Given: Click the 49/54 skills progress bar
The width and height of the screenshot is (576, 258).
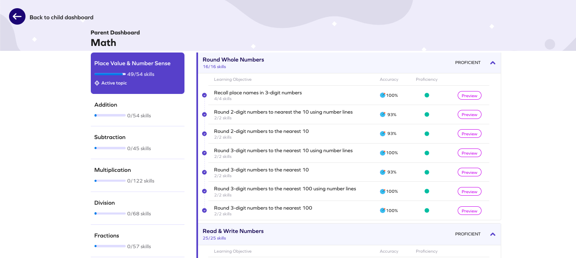Looking at the screenshot, I should tap(110, 74).
